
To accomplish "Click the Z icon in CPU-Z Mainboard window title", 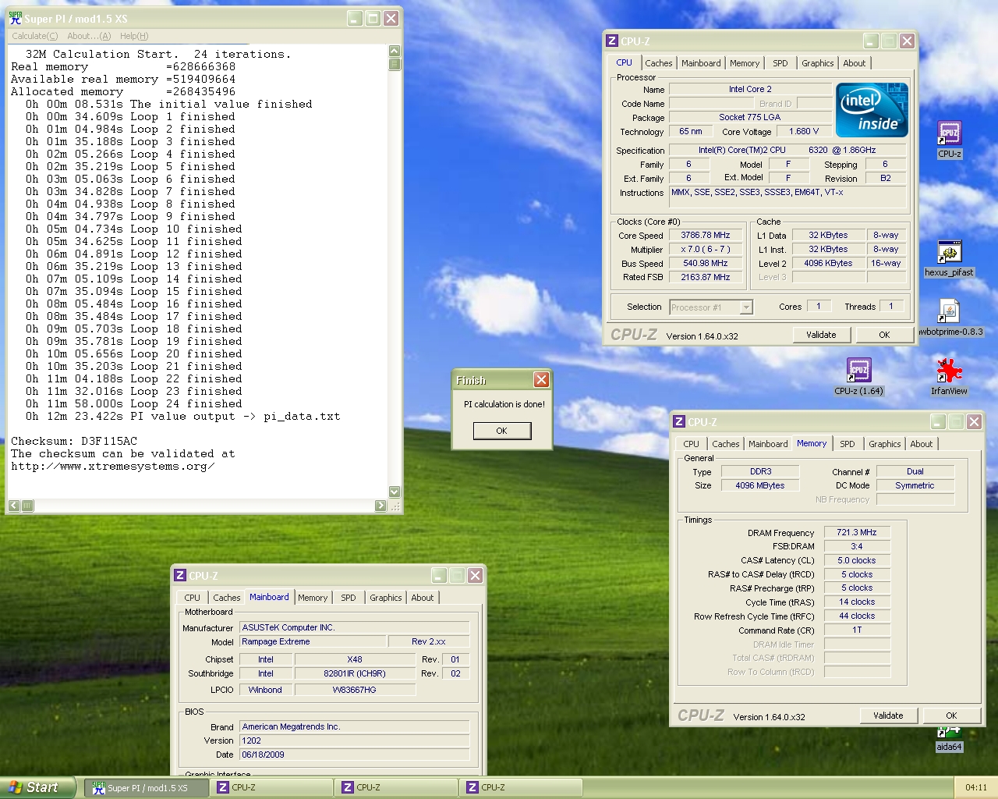I will [180, 576].
